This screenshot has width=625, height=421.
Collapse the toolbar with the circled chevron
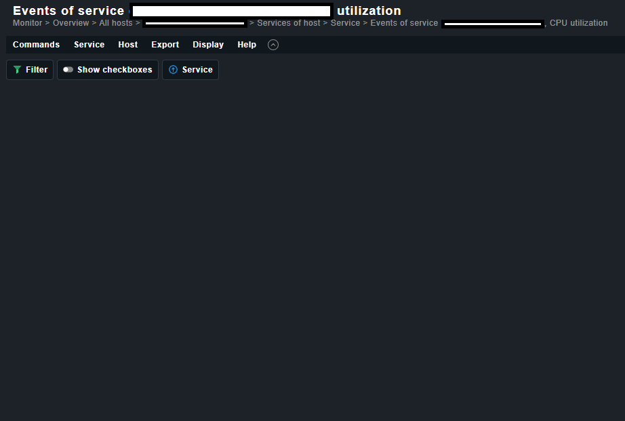pos(273,45)
